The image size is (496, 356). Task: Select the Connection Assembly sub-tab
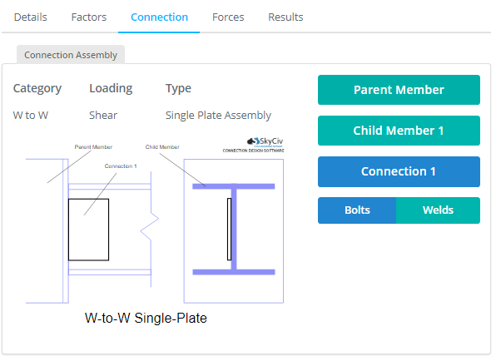click(x=71, y=55)
